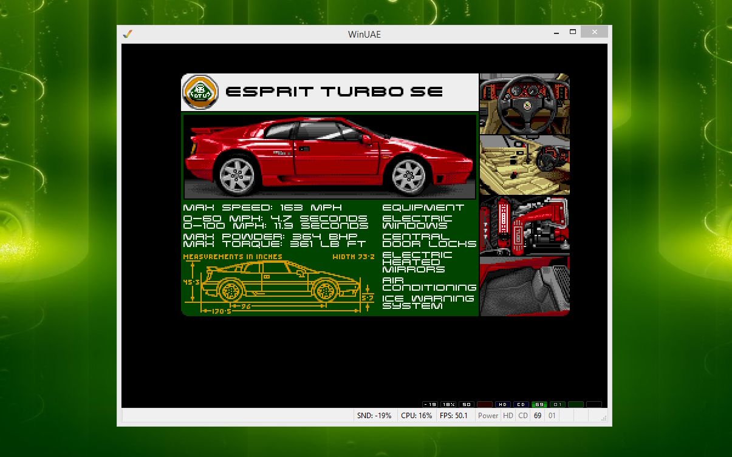Click the on-screen 50 FPS LED
732x457 pixels.
point(467,404)
